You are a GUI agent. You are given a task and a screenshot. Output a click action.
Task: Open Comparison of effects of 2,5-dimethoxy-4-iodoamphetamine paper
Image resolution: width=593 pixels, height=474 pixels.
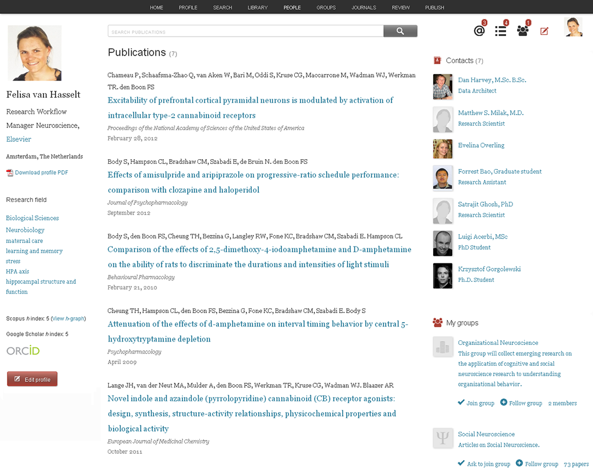259,256
